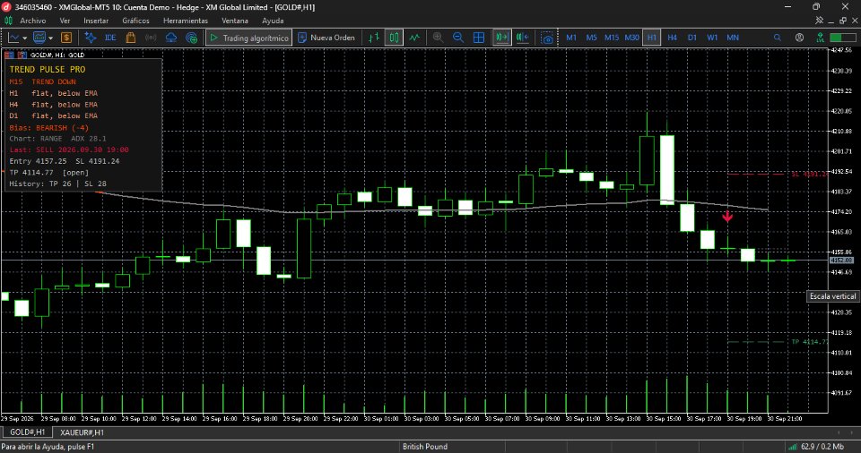861x453 pixels.
Task: Open the dollar sign Market Watch icon
Action: [66, 38]
